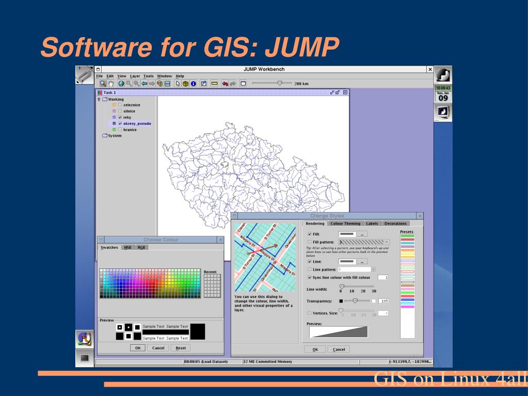This screenshot has height=396, width=528.
Task: Switch to the Decorations tab
Action: [395, 224]
